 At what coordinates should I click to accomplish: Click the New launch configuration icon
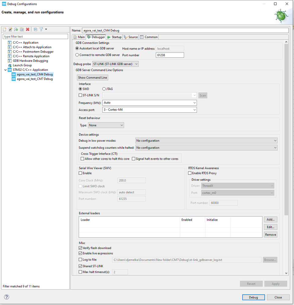(5, 29)
